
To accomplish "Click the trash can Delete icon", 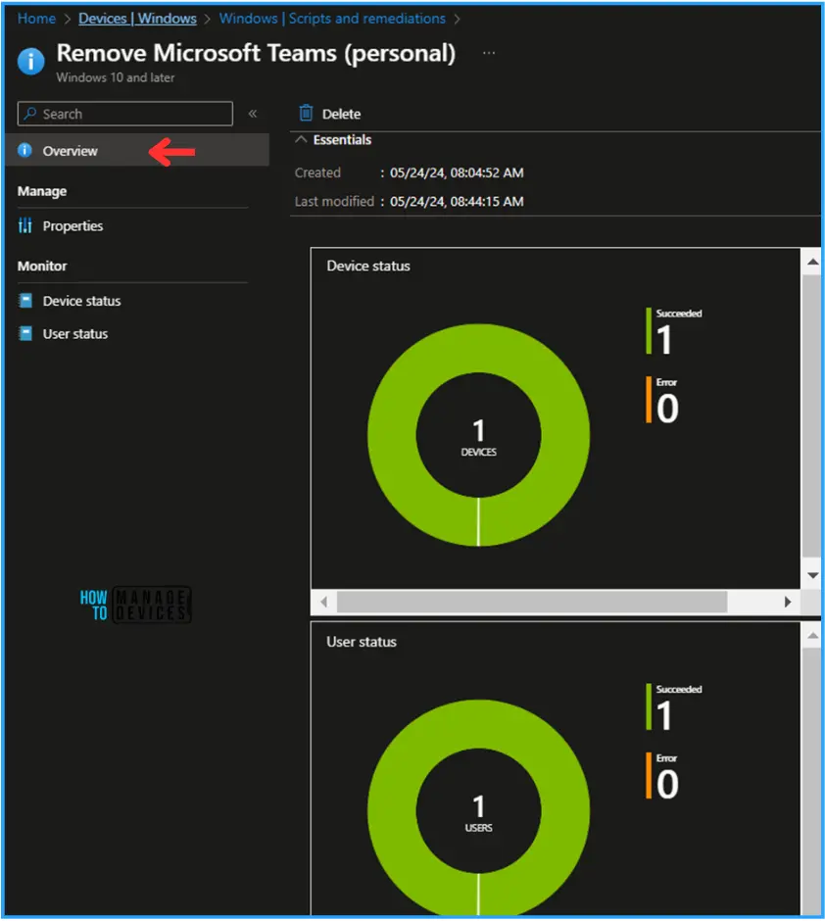I will [x=306, y=113].
